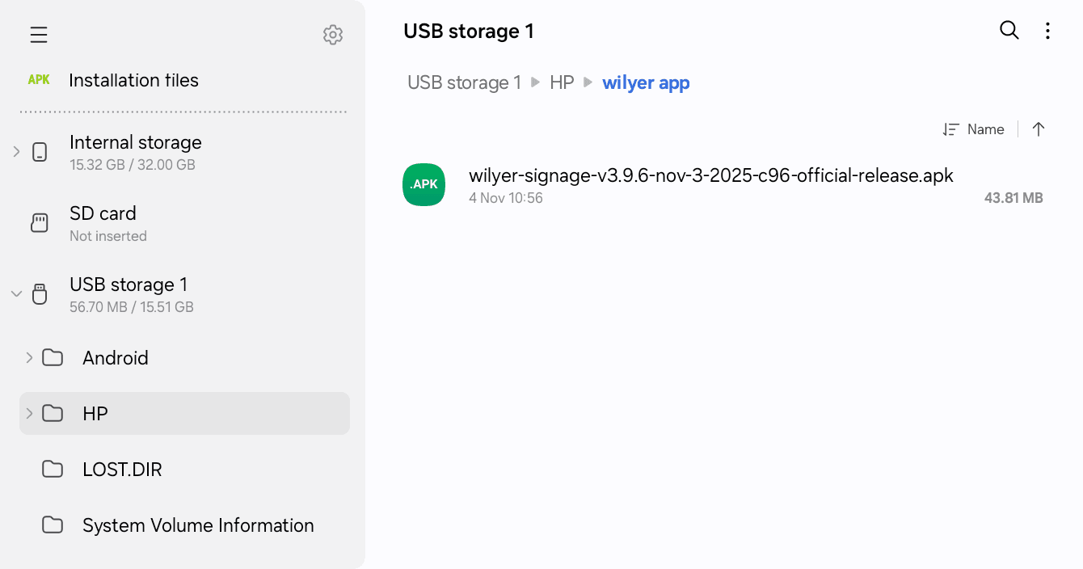Open the LOST.DIR folder
Image resolution: width=1083 pixels, height=569 pixels.
point(122,470)
